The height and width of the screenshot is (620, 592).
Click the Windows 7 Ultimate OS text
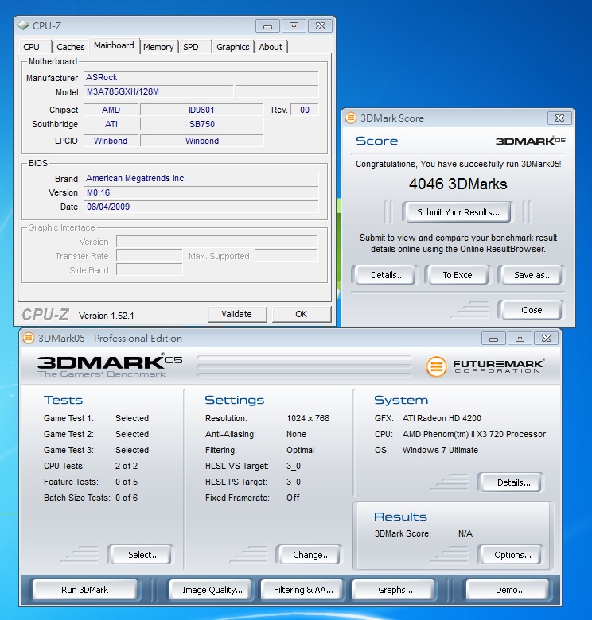pyautogui.click(x=440, y=450)
